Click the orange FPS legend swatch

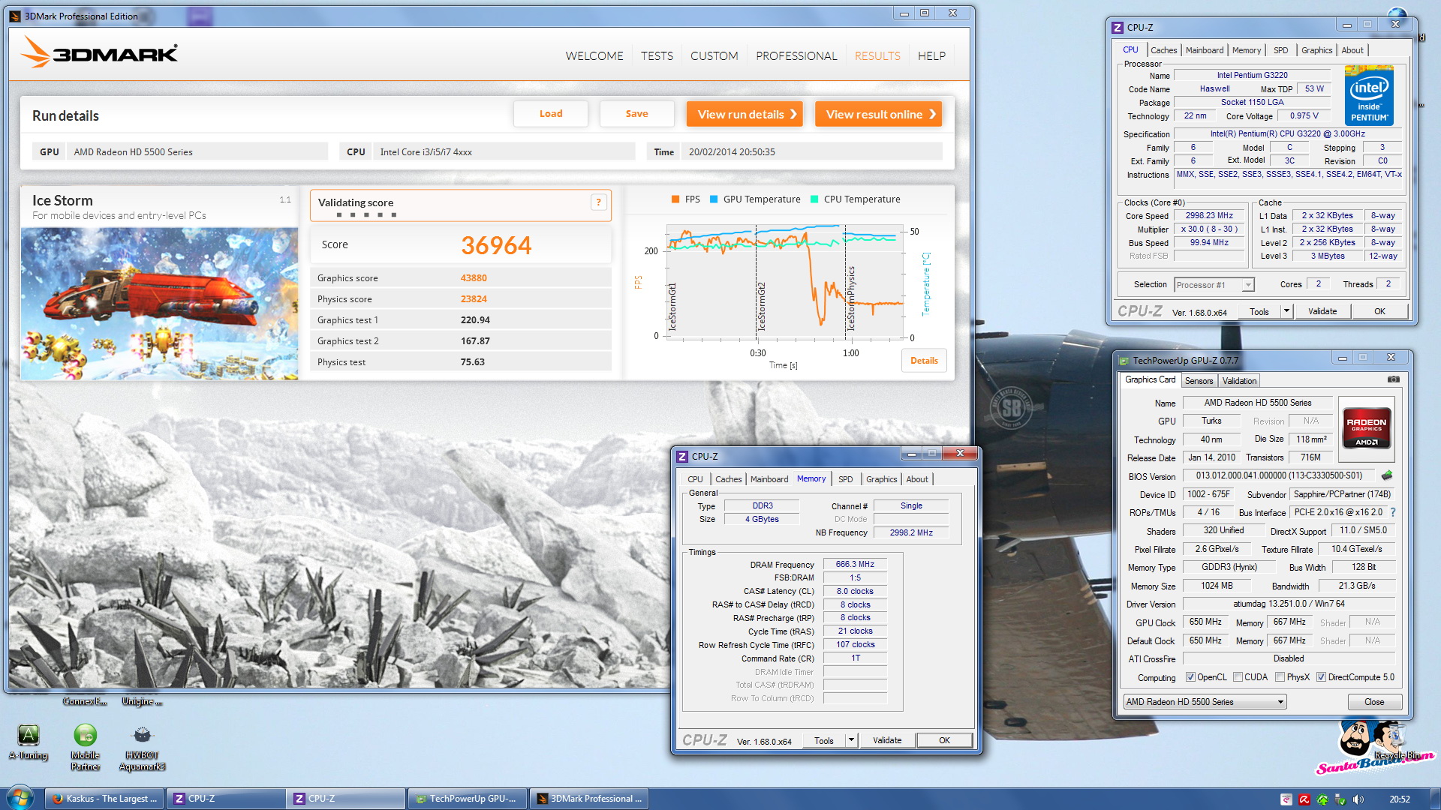(675, 199)
